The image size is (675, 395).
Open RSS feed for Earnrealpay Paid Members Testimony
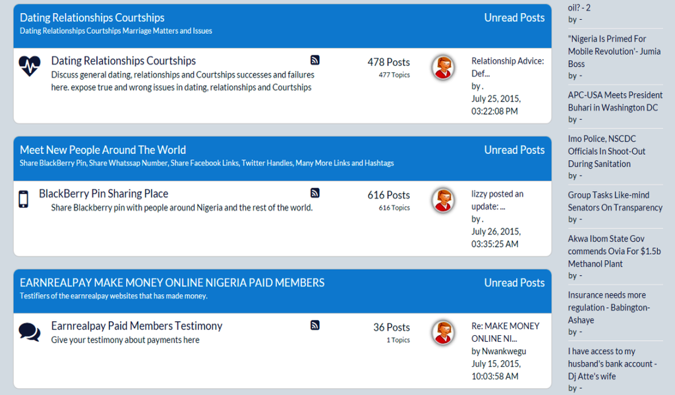315,325
